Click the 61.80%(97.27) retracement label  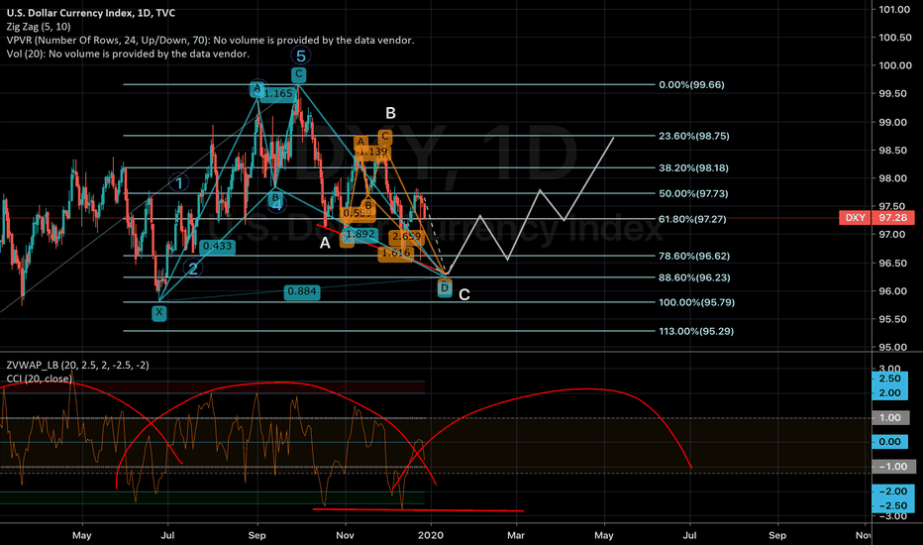(x=692, y=219)
